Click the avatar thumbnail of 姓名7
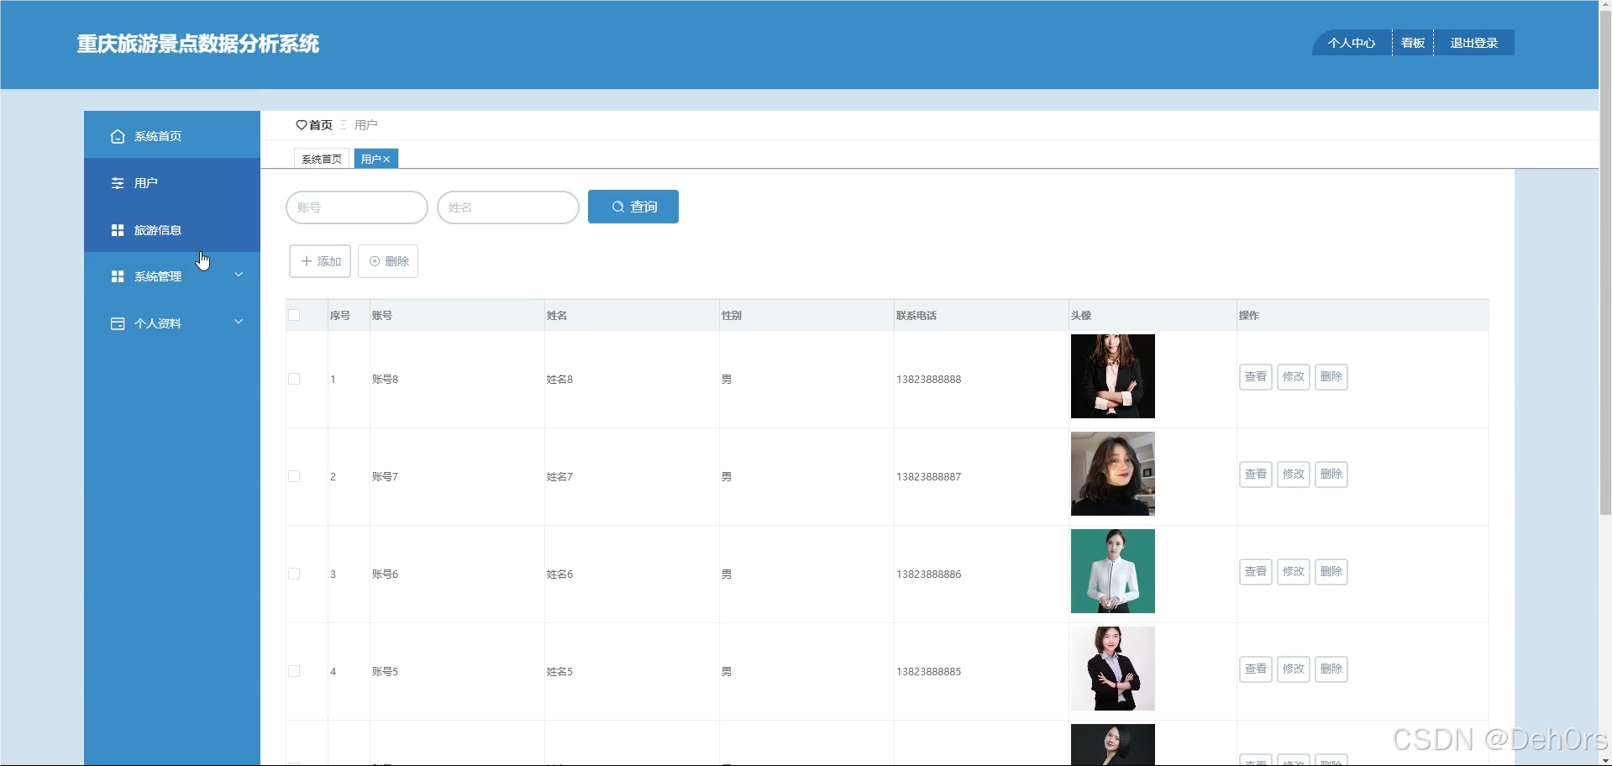This screenshot has width=1612, height=766. [x=1113, y=474]
